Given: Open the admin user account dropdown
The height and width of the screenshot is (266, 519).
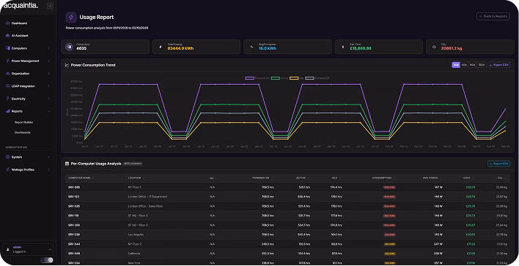Looking at the screenshot, I should [28, 249].
